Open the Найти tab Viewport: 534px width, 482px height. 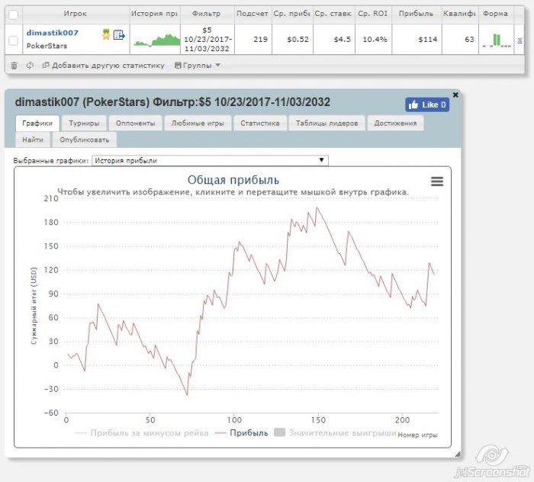click(33, 140)
